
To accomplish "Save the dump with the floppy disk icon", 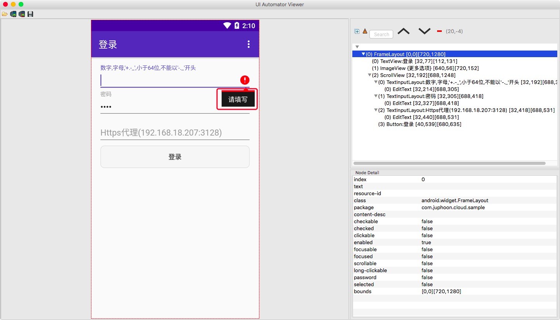I will pyautogui.click(x=30, y=14).
